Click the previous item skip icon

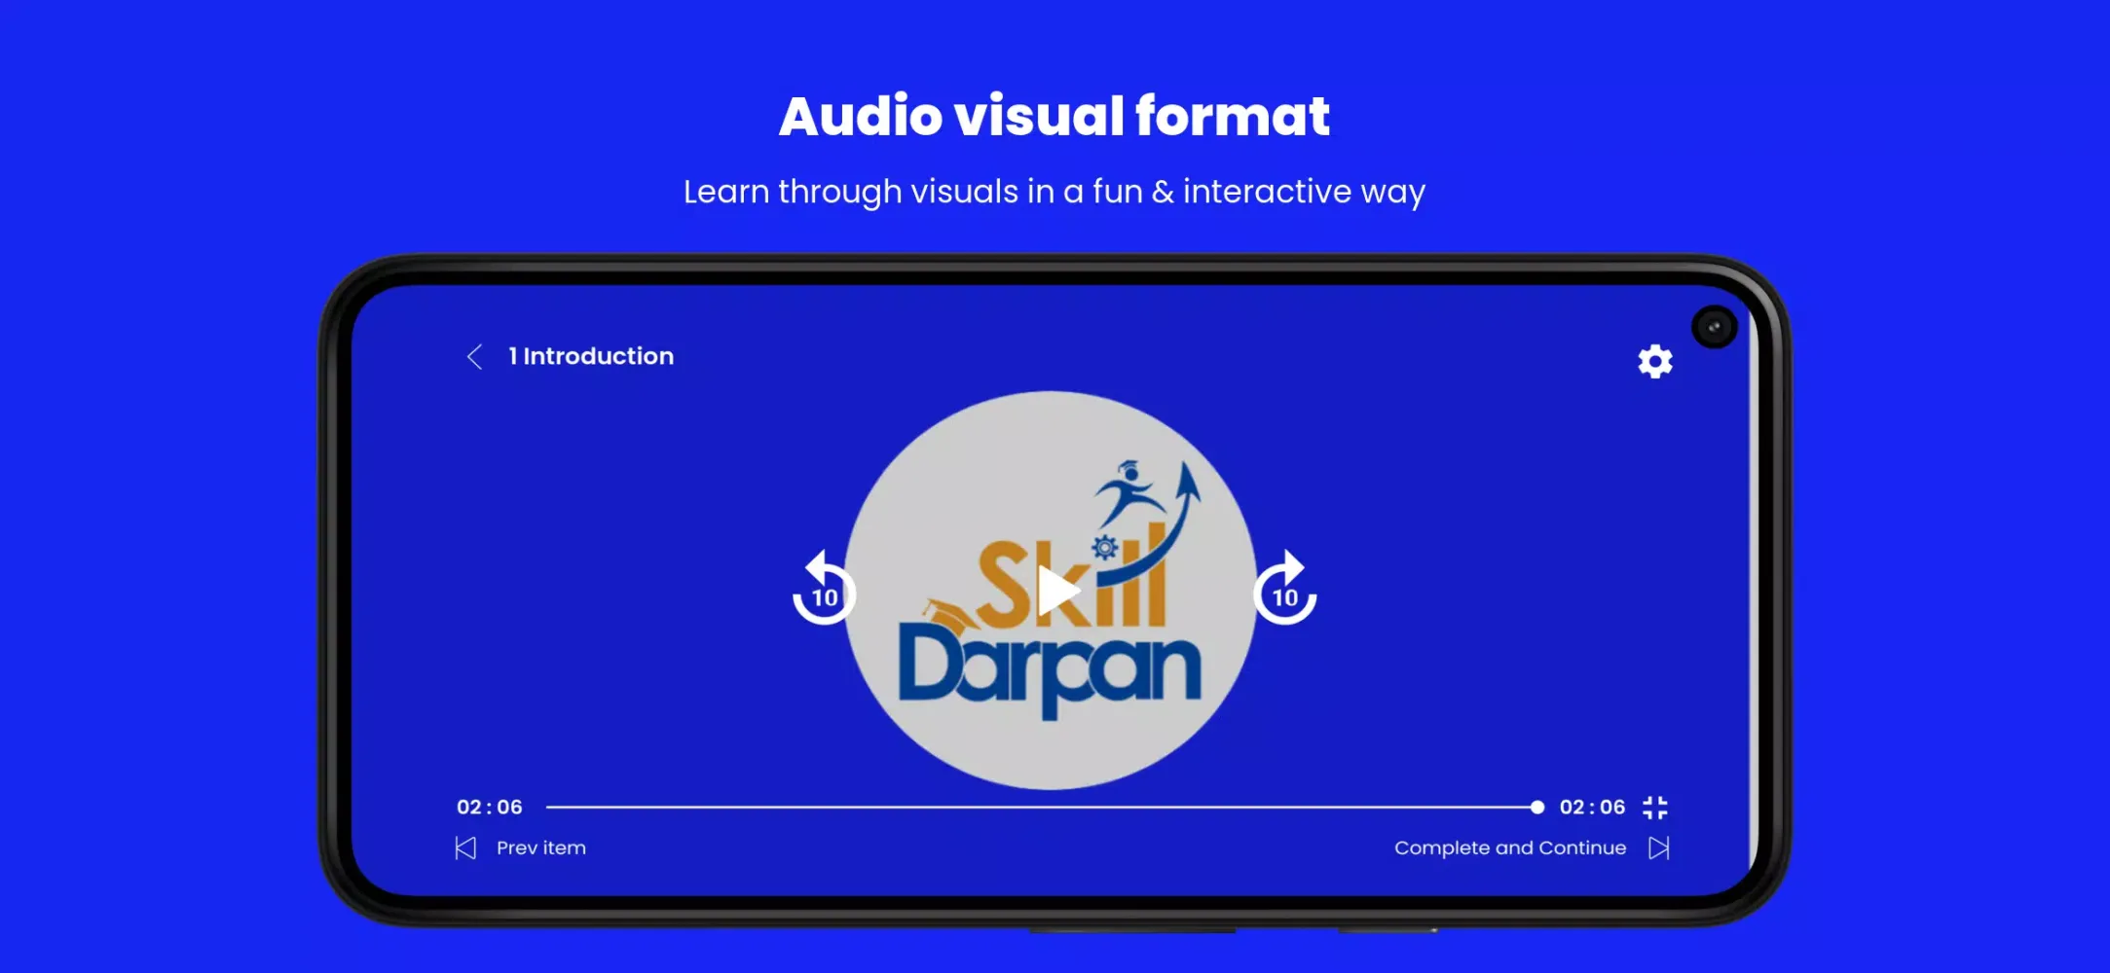coord(465,848)
